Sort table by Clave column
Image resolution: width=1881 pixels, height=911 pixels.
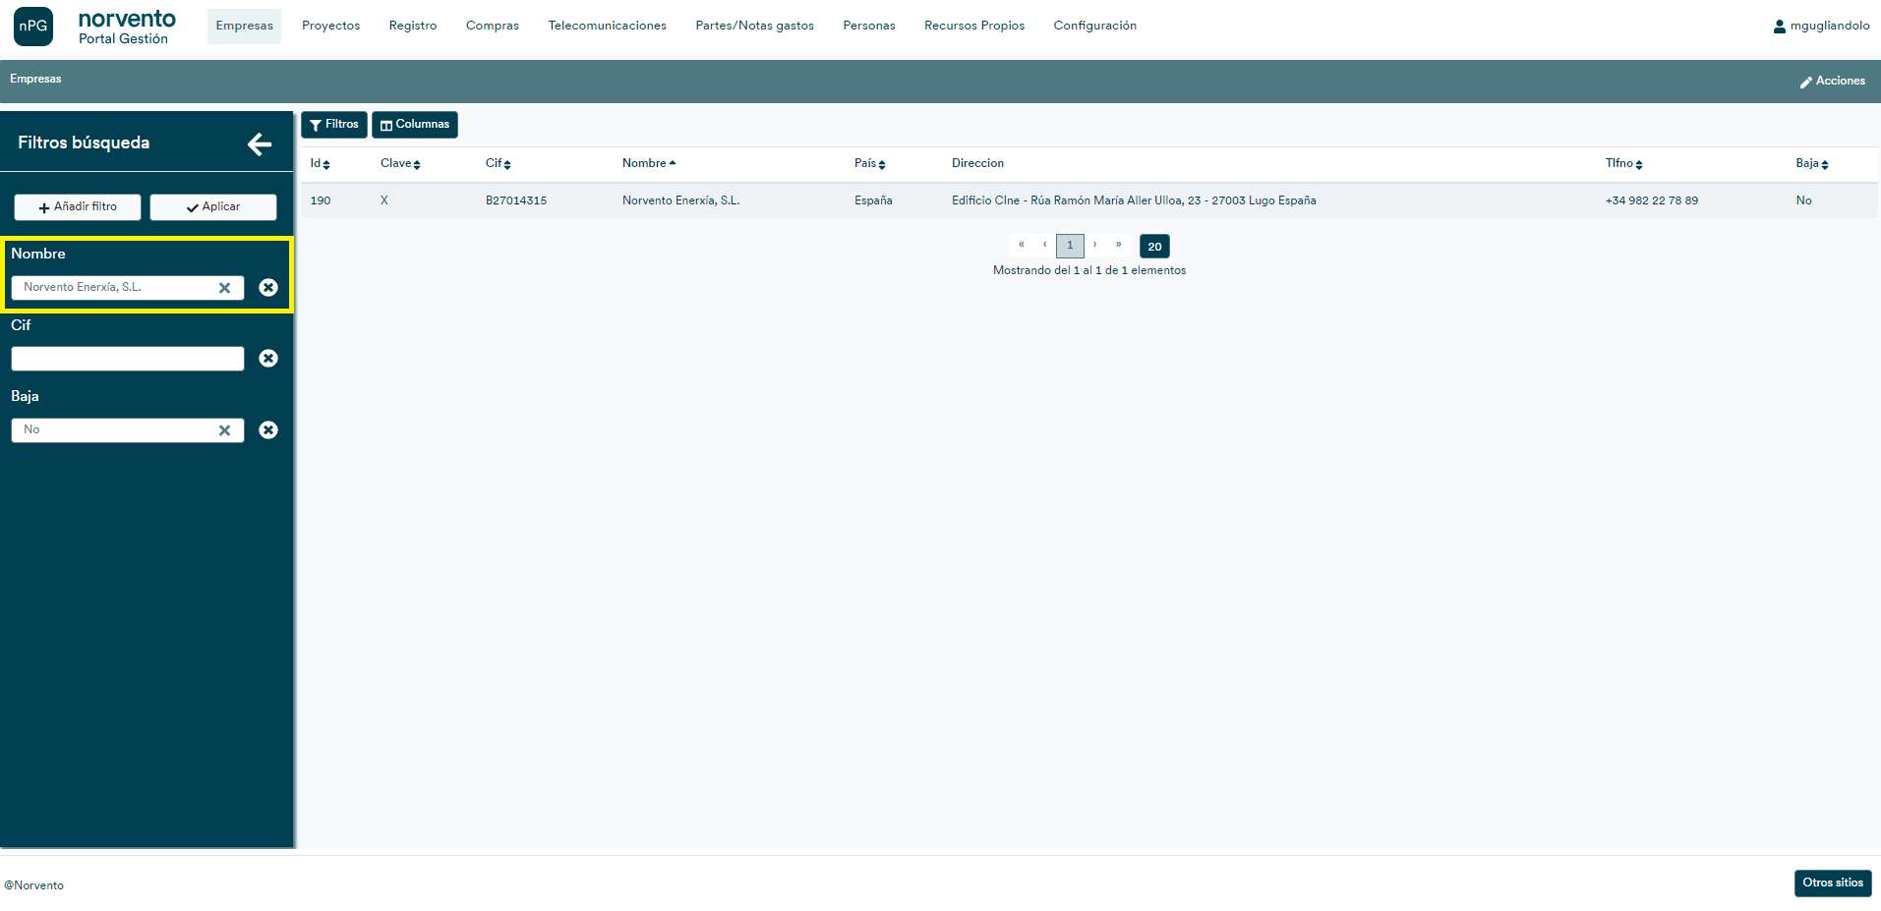coord(400,164)
